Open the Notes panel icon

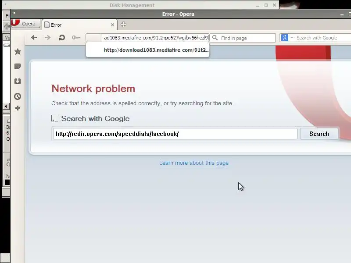(x=18, y=67)
